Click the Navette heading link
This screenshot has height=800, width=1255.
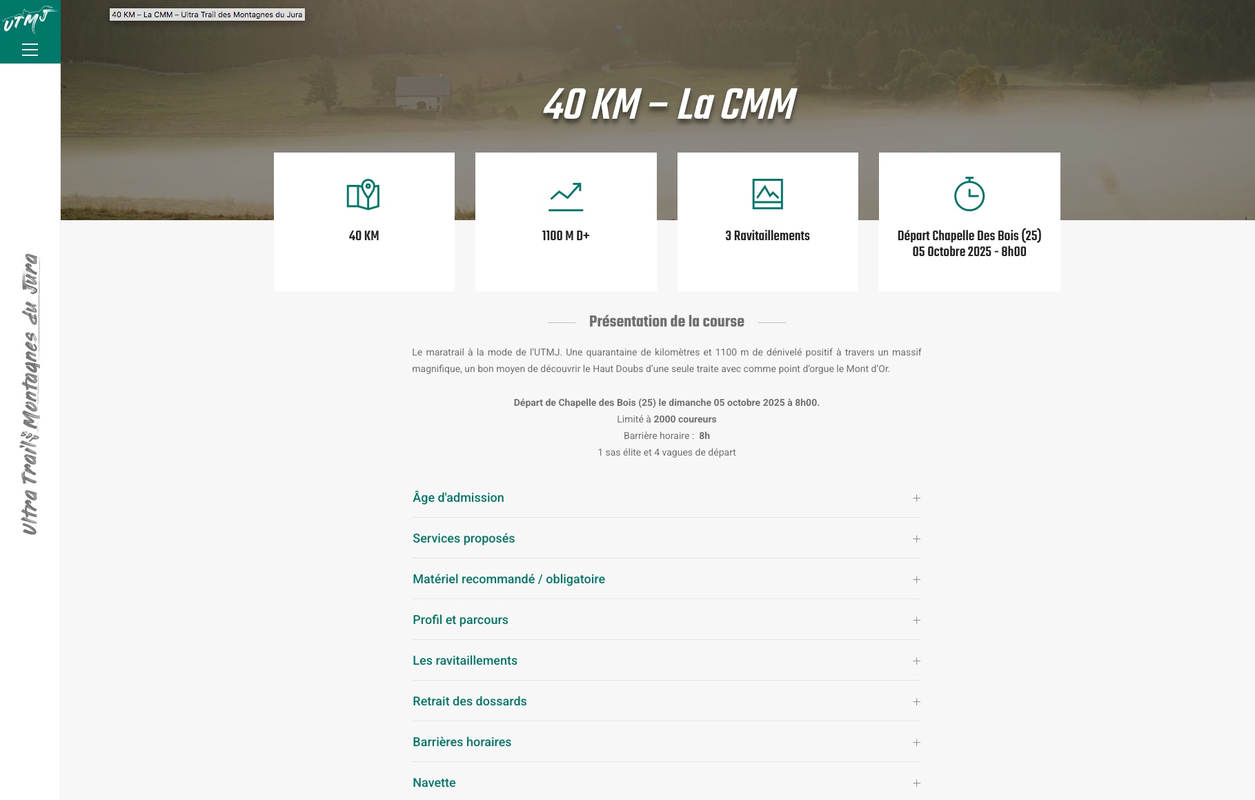[x=434, y=783]
